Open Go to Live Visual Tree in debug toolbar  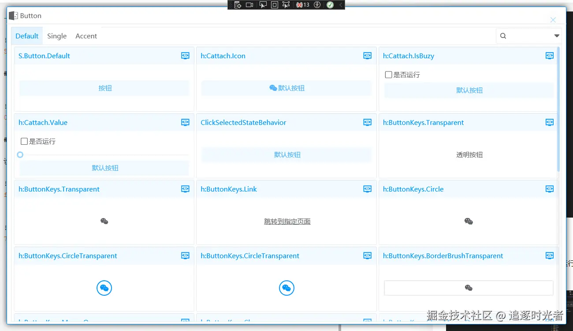(x=238, y=5)
